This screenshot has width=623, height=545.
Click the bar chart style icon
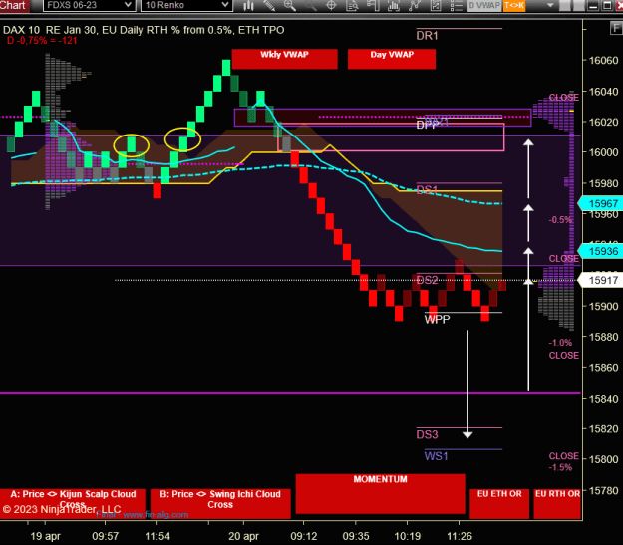pos(249,5)
